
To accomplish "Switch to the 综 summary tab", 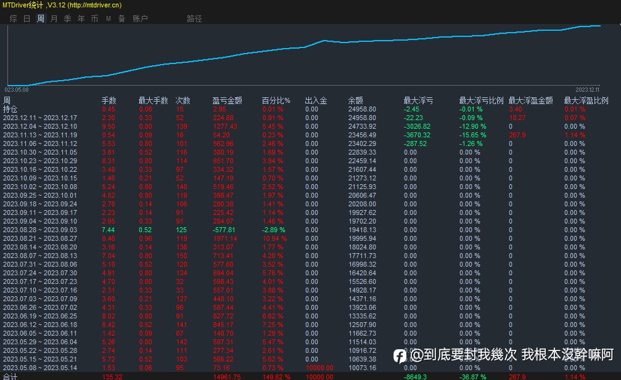I will 14,18.
